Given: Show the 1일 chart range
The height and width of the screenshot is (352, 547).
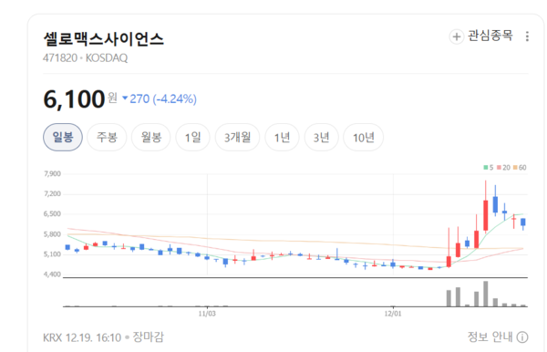Looking at the screenshot, I should point(193,137).
